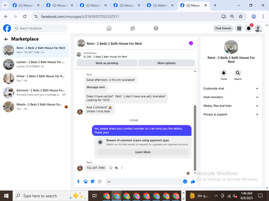269x201 pixels.
Task: Click the Facebook logo home icon
Action: click(7, 28)
